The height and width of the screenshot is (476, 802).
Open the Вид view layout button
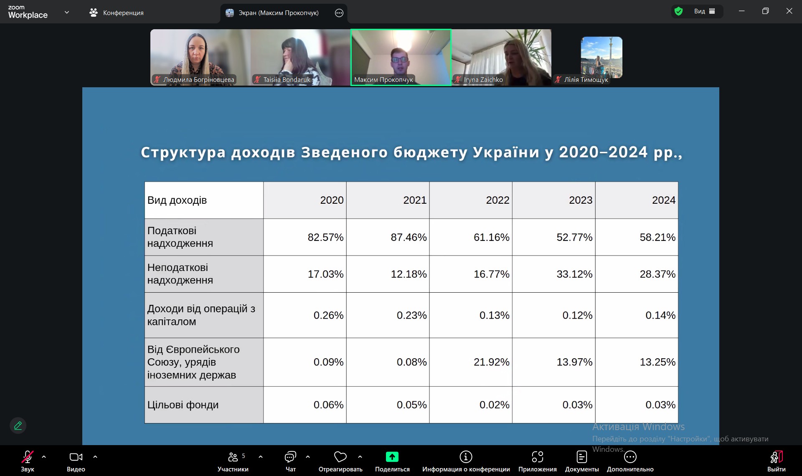click(x=704, y=11)
